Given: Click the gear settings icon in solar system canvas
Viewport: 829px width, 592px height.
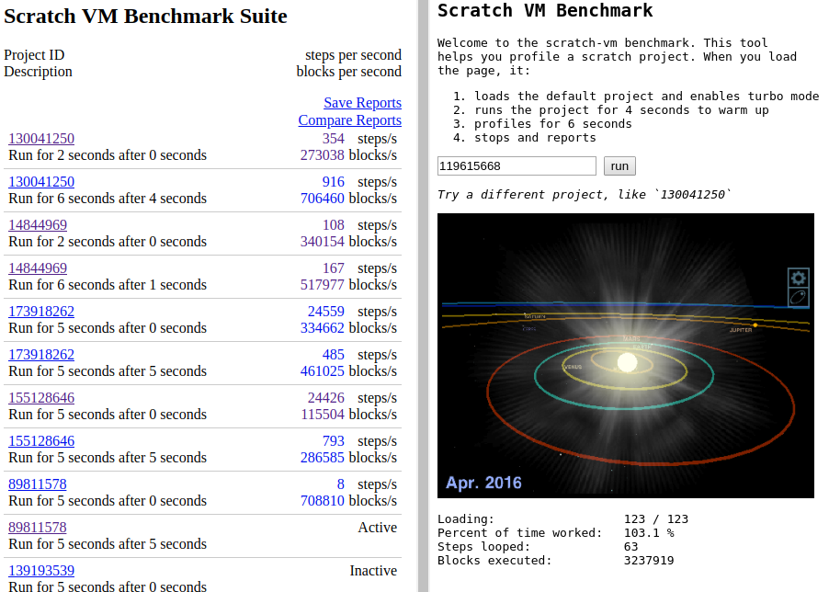Looking at the screenshot, I should [799, 278].
